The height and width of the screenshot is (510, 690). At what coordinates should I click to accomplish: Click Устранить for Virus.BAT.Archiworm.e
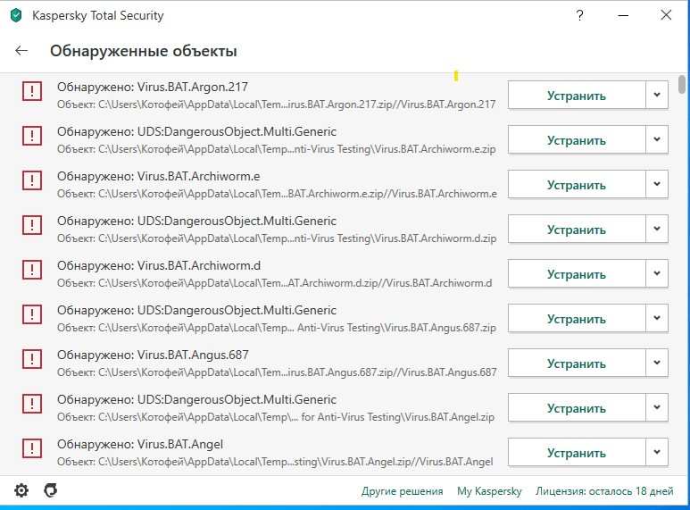point(577,184)
